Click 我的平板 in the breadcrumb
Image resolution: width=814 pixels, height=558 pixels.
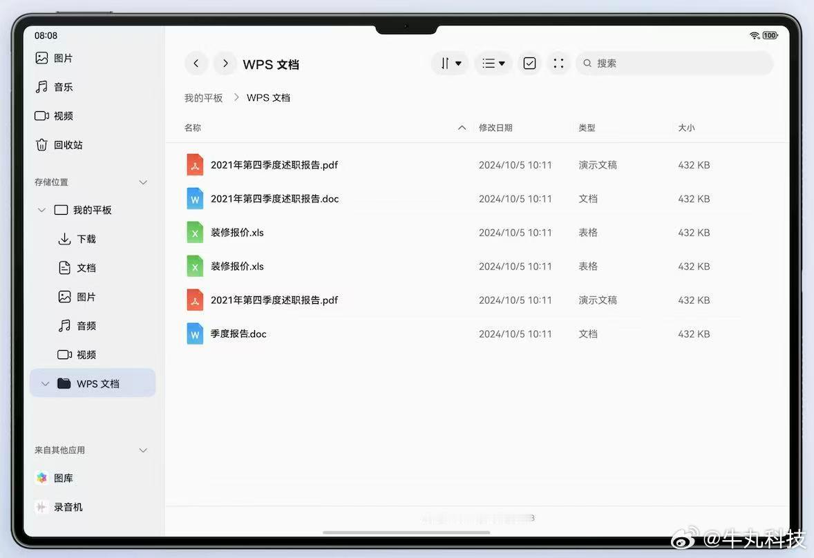click(203, 98)
